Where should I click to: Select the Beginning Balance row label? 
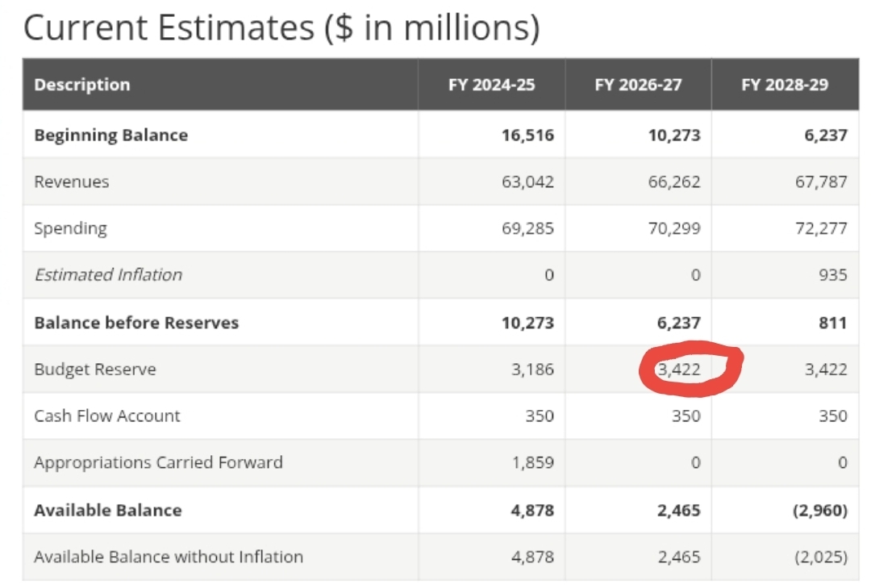[110, 135]
